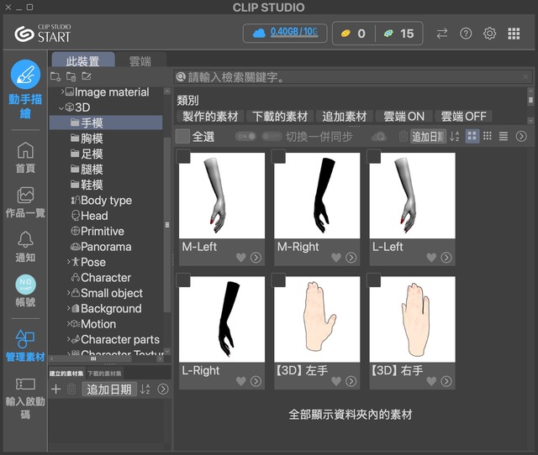The width and height of the screenshot is (538, 455).
Task: Favorite the M-Left material heart
Action: (241, 258)
